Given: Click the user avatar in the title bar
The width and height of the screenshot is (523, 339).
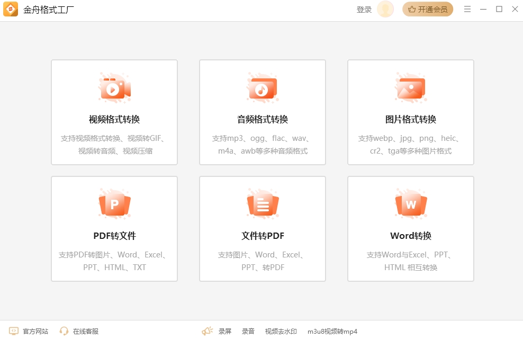Looking at the screenshot, I should [x=385, y=9].
